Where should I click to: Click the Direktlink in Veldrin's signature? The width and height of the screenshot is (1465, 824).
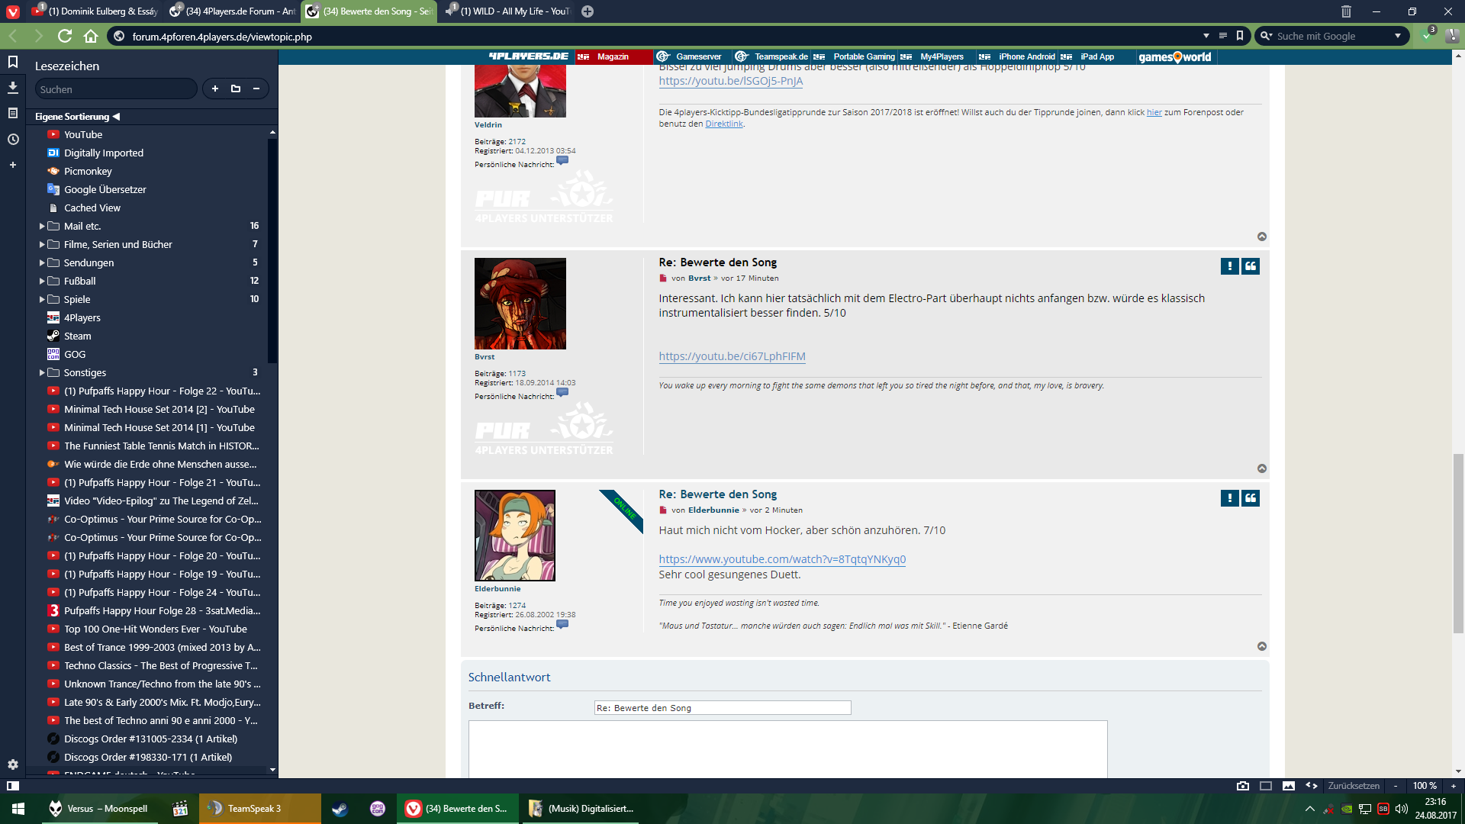pos(723,124)
